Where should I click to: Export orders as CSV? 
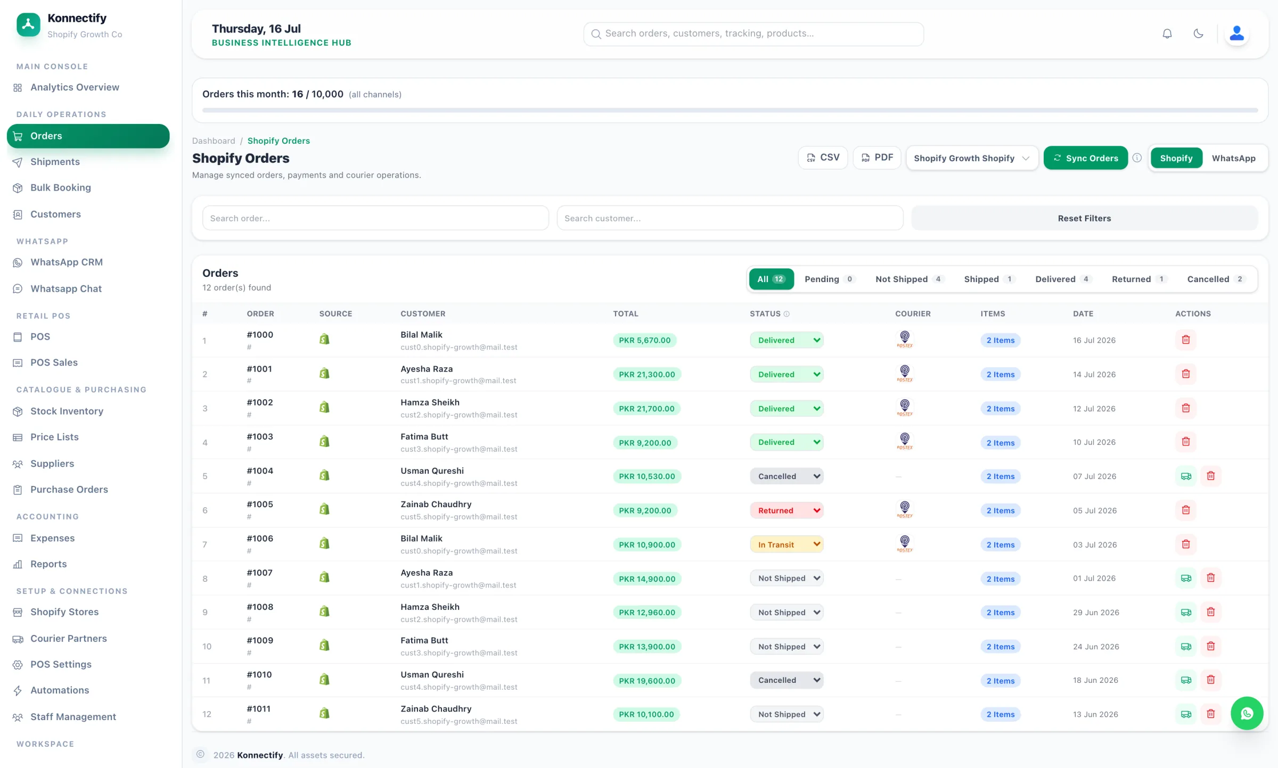tap(823, 158)
